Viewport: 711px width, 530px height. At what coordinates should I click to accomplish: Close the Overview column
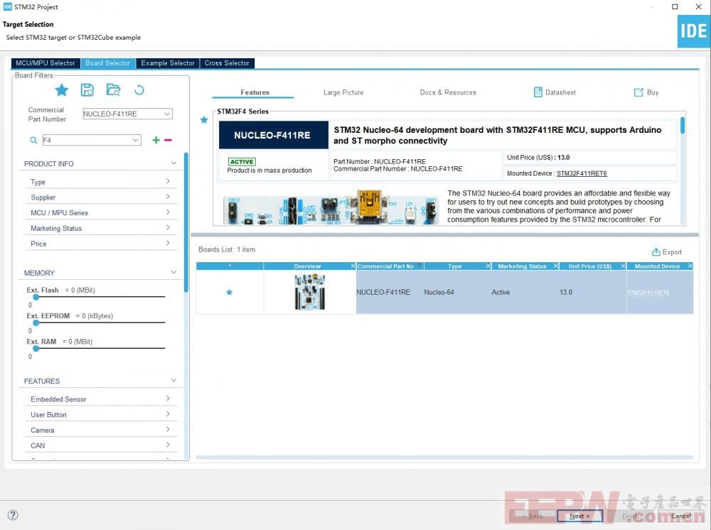click(x=353, y=266)
